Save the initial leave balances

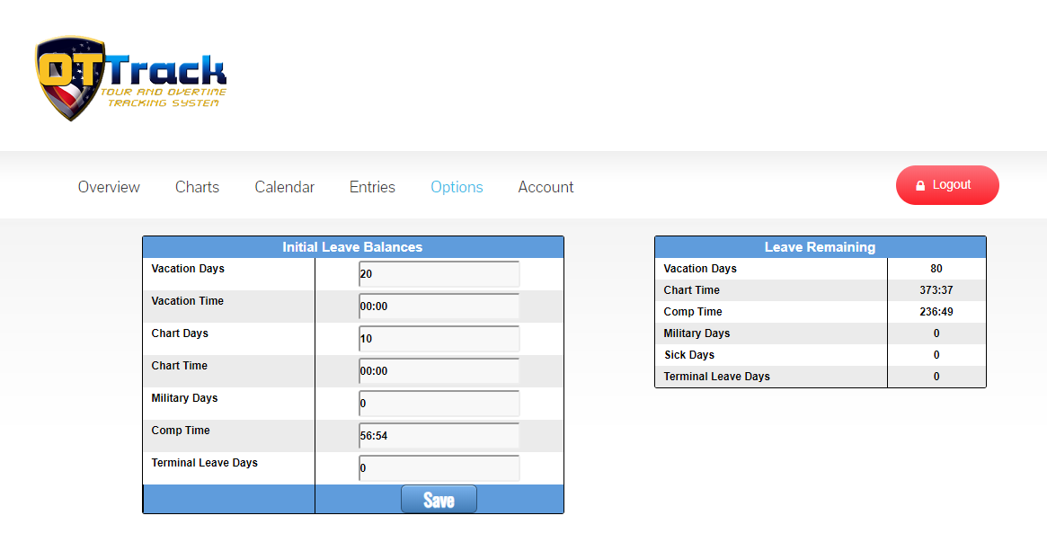pos(439,500)
